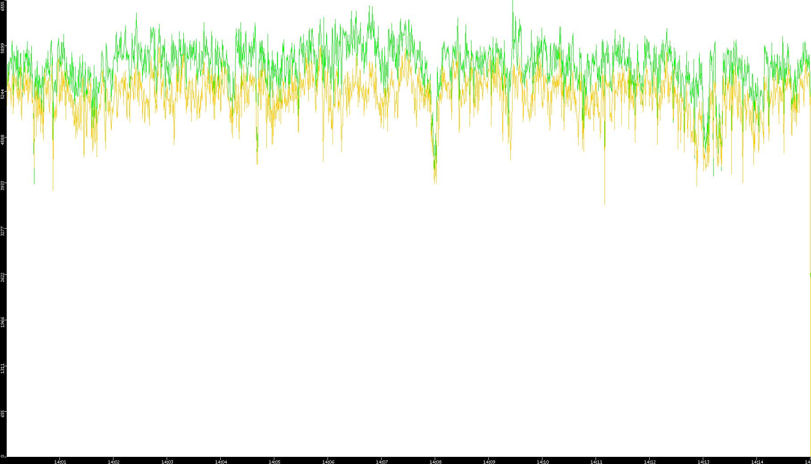The width and height of the screenshot is (811, 464).
Task: Click the 3933 vertical axis label
Action: 3,185
